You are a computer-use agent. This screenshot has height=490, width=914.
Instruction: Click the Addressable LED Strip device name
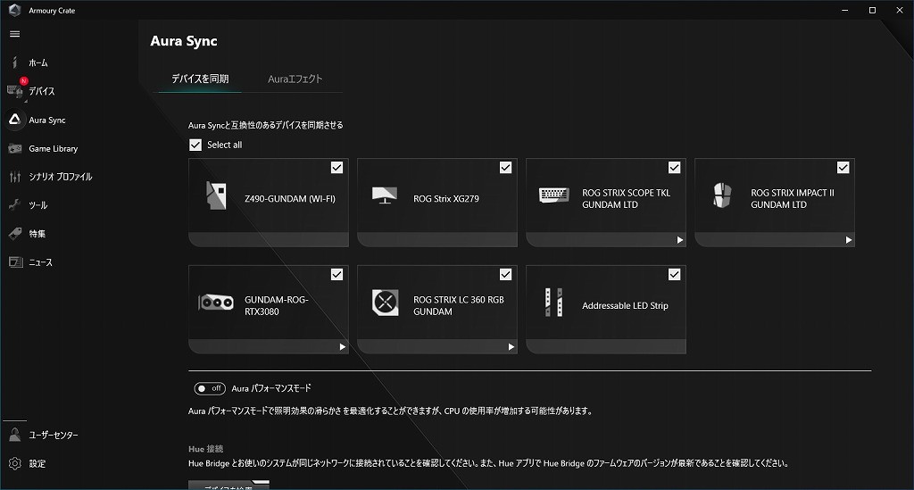(x=625, y=305)
